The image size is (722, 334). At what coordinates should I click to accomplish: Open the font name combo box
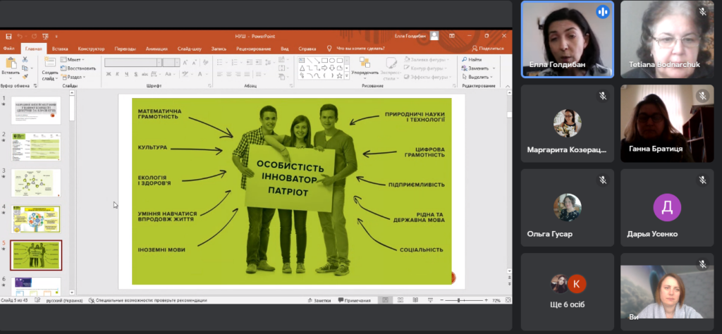tap(130, 62)
